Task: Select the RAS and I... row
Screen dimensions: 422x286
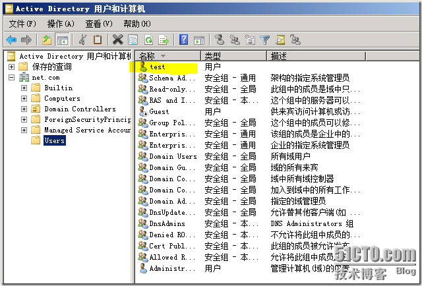Action: click(x=249, y=100)
